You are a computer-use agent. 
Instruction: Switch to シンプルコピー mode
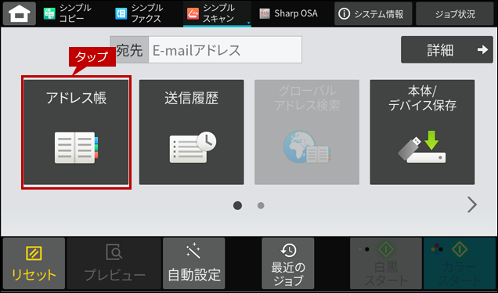click(67, 13)
